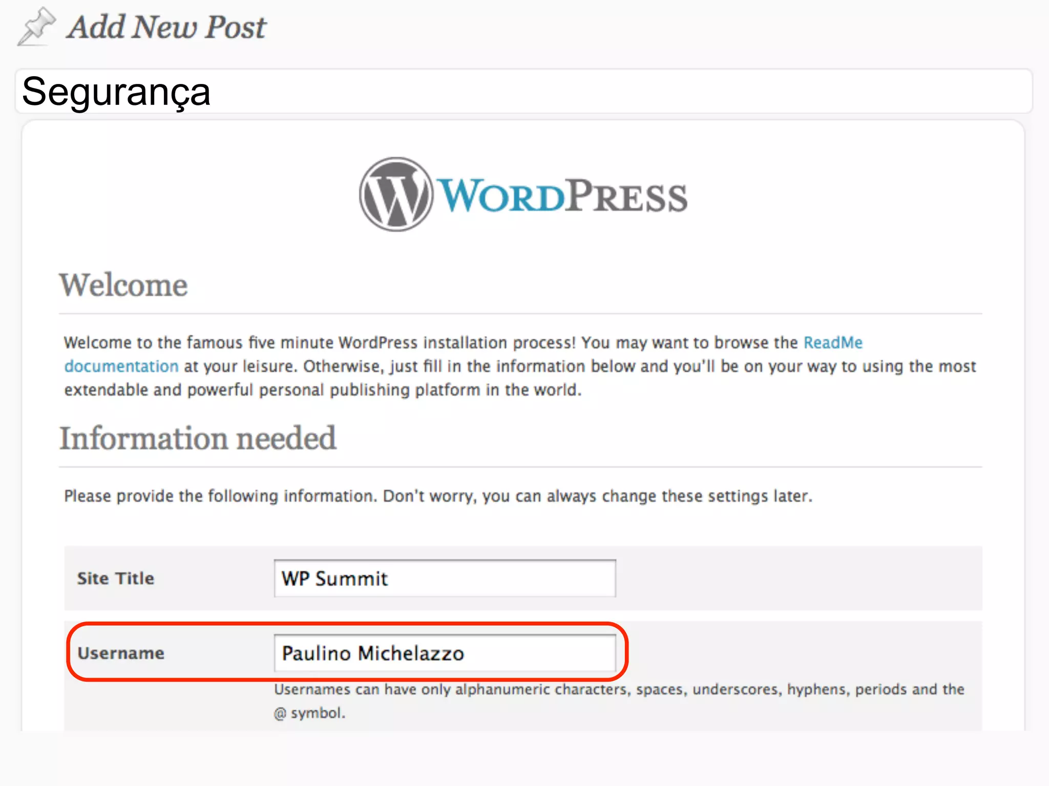The image size is (1049, 786).
Task: Click the Add New Post heading
Action: pyautogui.click(x=166, y=27)
